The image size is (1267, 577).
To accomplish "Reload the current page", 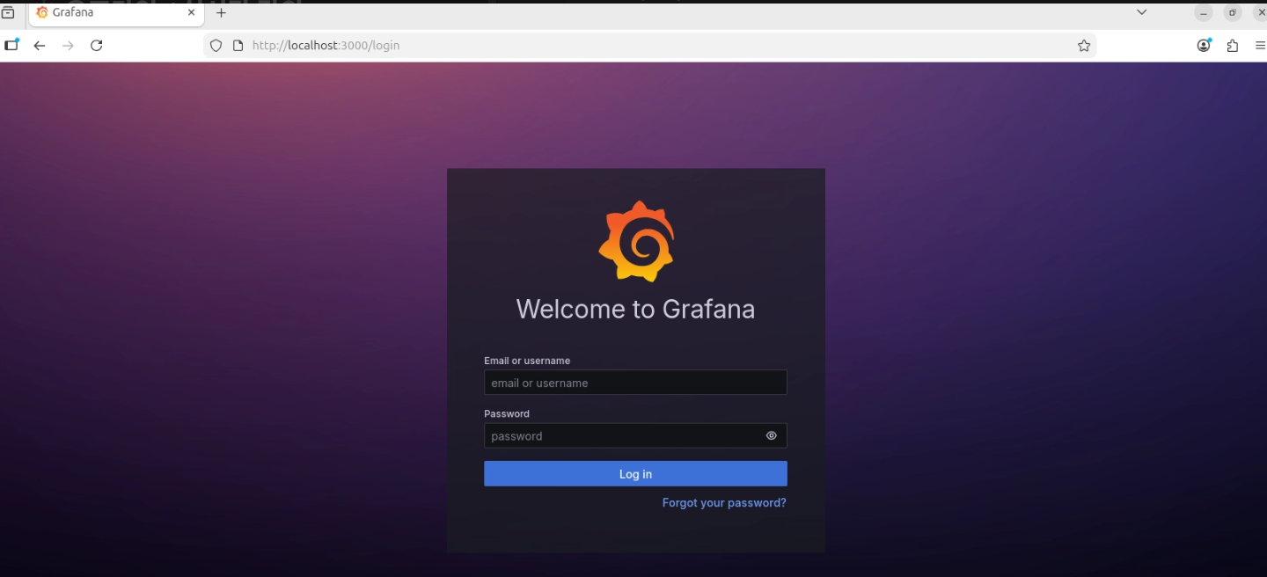I will click(97, 46).
